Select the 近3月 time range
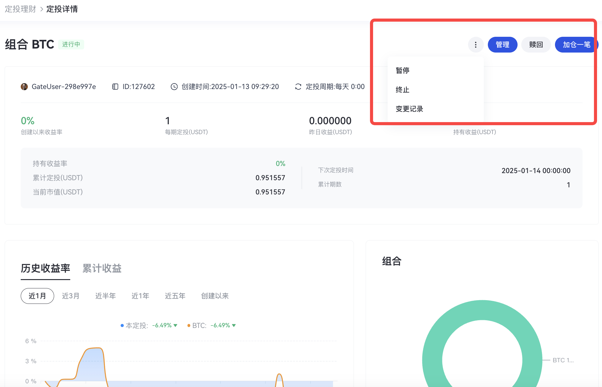Screen dimensions: 602x387 coord(71,296)
